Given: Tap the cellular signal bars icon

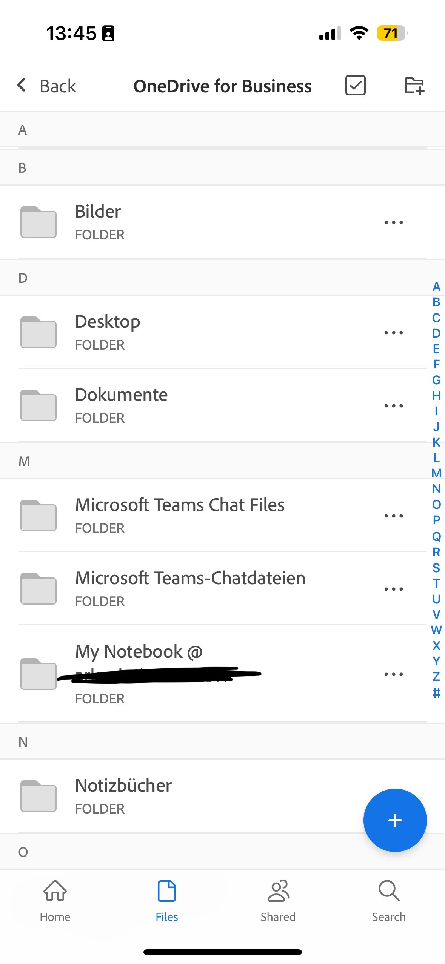Looking at the screenshot, I should coord(330,33).
